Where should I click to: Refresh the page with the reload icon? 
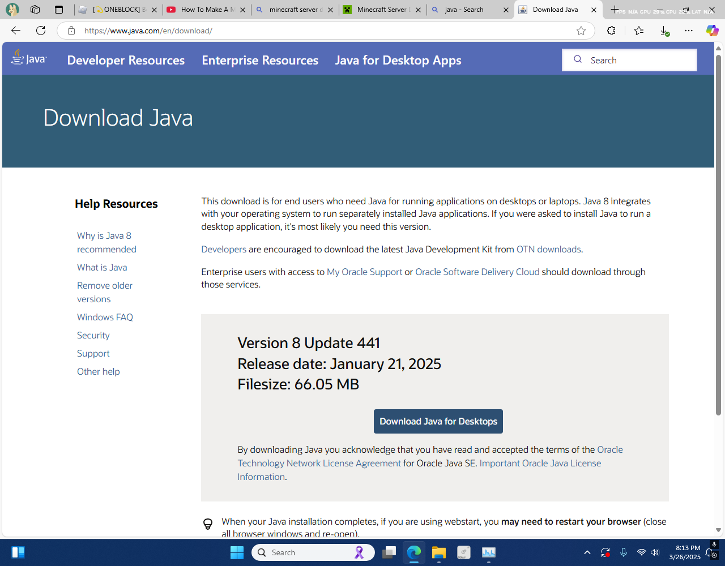(x=41, y=31)
